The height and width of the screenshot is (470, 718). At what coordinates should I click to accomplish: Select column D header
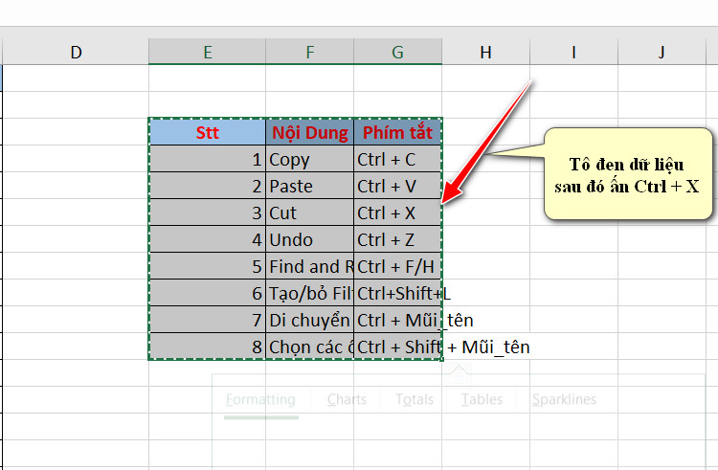[76, 53]
